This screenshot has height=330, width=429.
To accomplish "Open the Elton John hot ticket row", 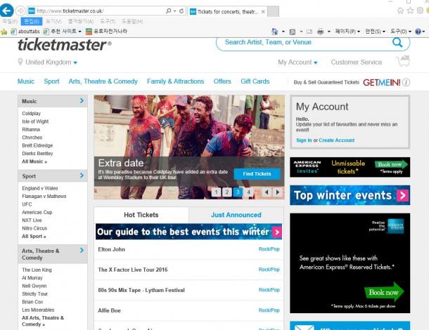I will pyautogui.click(x=188, y=249).
